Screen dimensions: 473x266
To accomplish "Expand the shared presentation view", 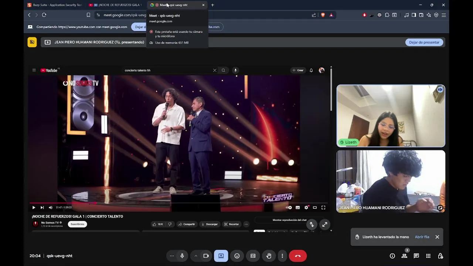I will (324, 224).
